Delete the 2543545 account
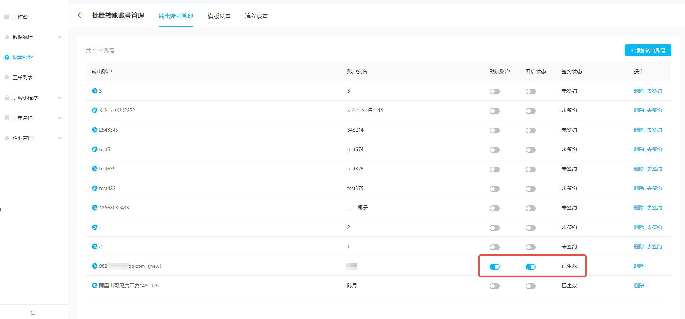Screen dimensions: 685x319 pos(639,130)
